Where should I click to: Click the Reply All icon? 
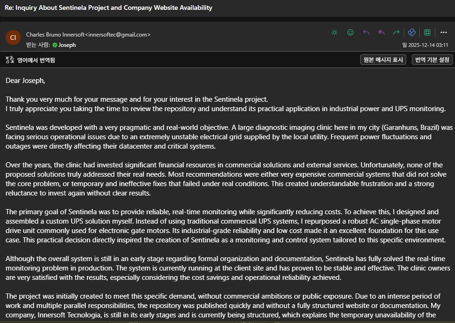click(x=381, y=32)
